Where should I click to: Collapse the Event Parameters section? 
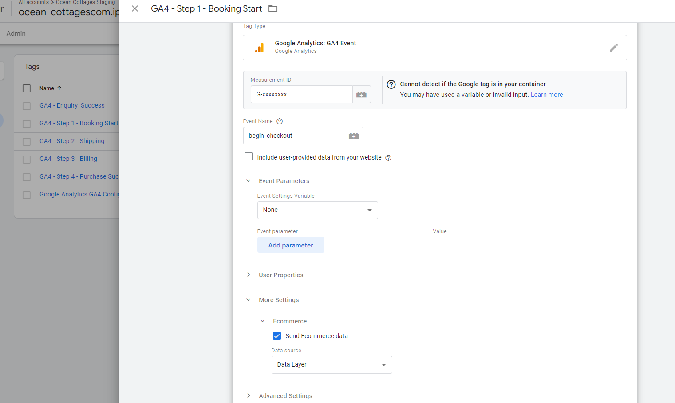point(249,181)
